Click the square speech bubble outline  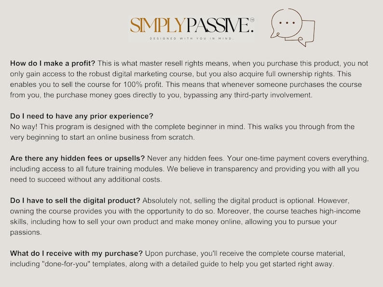coord(302,33)
